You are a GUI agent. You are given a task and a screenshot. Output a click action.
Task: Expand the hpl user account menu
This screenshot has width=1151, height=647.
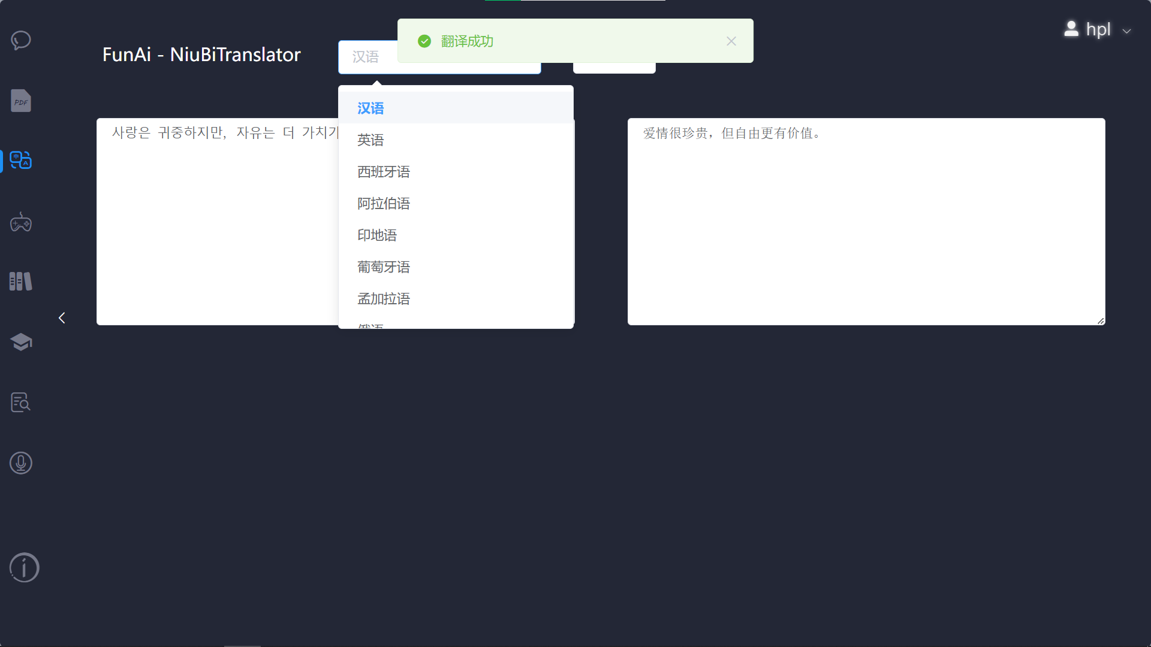pos(1098,29)
